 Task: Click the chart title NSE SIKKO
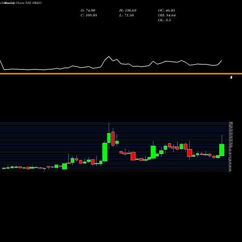click(x=33, y=3)
